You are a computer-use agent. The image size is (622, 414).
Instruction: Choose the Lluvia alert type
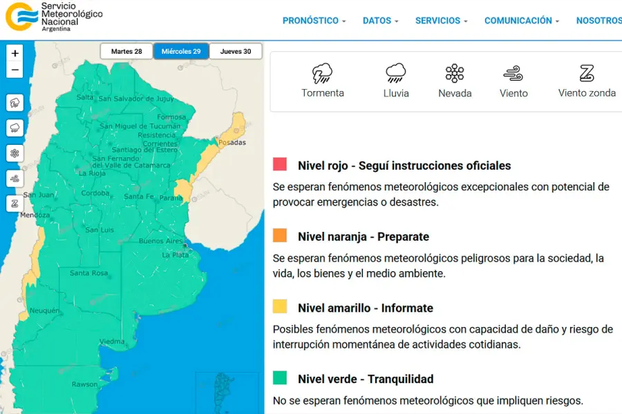click(396, 81)
